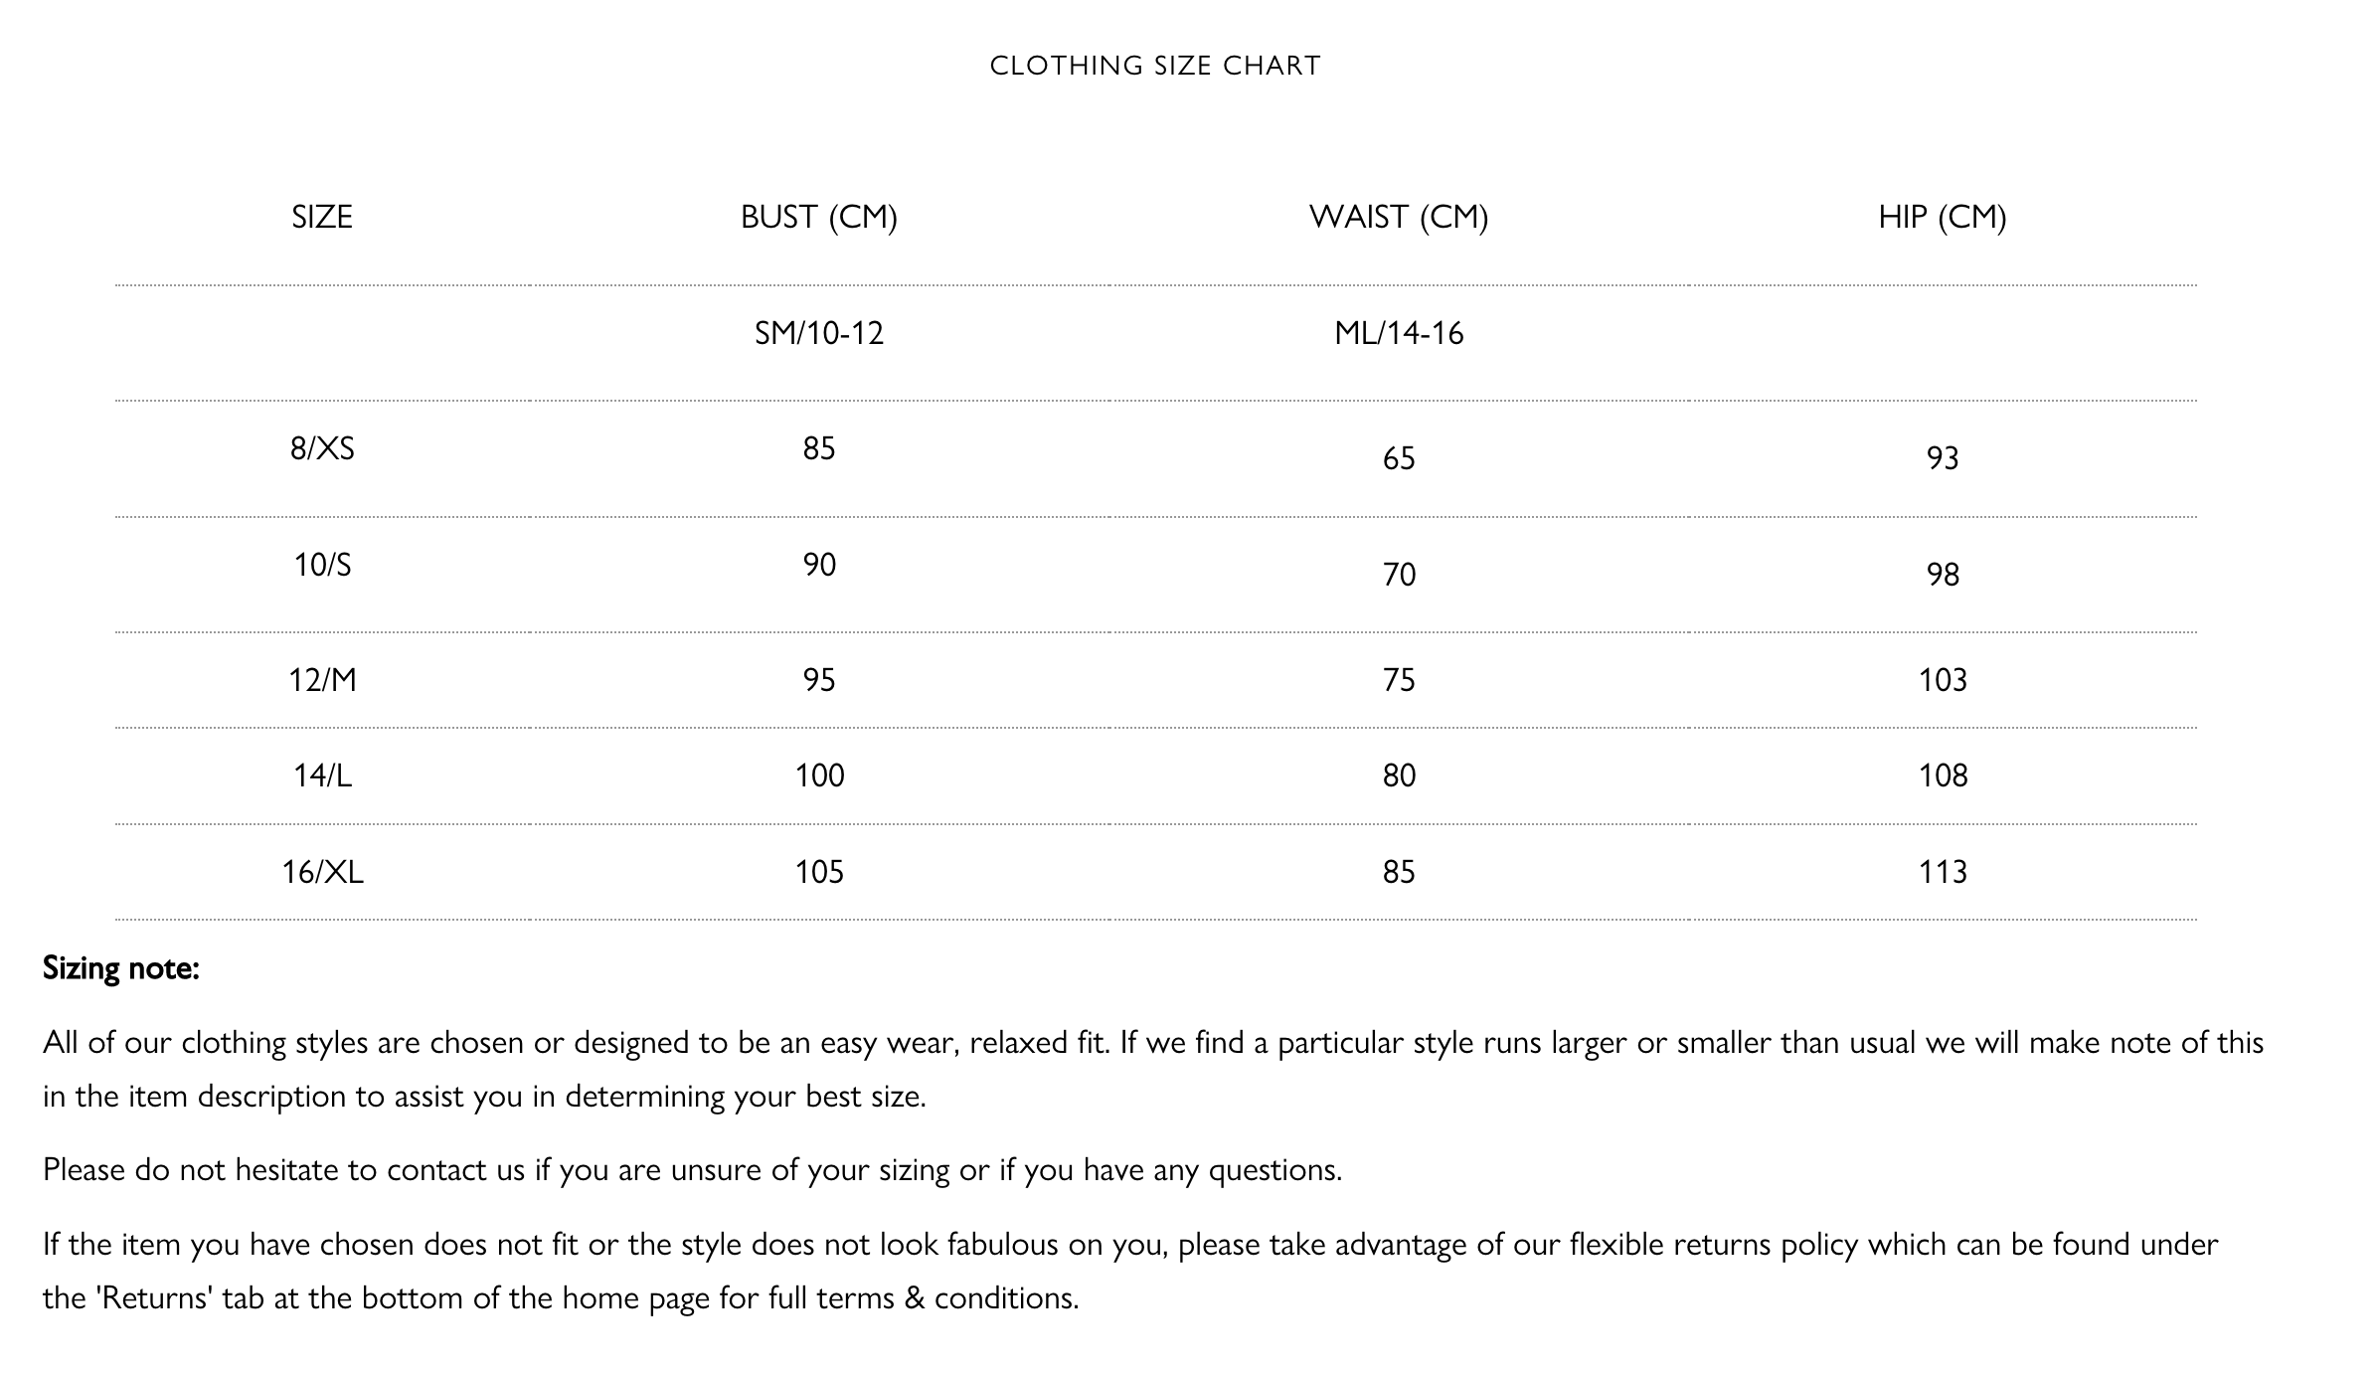Click the 12/M size row label
Screen dimensions: 2378x1376
322,680
